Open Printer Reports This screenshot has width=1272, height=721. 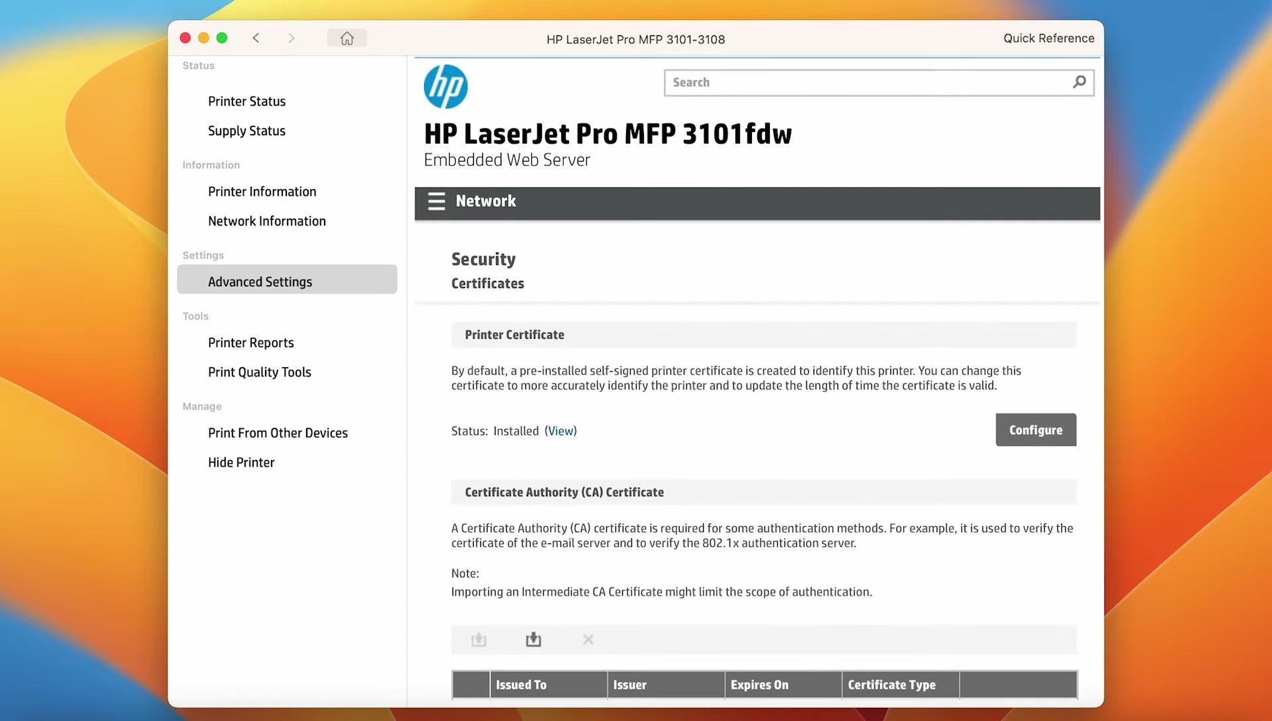tap(250, 343)
